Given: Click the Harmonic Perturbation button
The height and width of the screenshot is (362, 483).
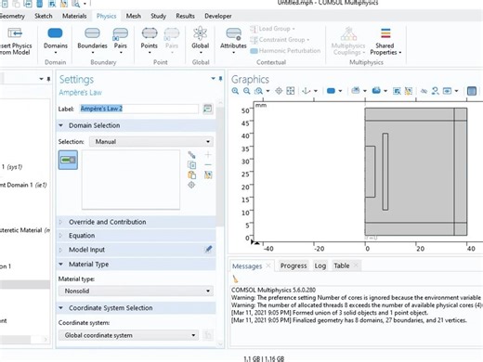Looking at the screenshot, I should pos(285,51).
